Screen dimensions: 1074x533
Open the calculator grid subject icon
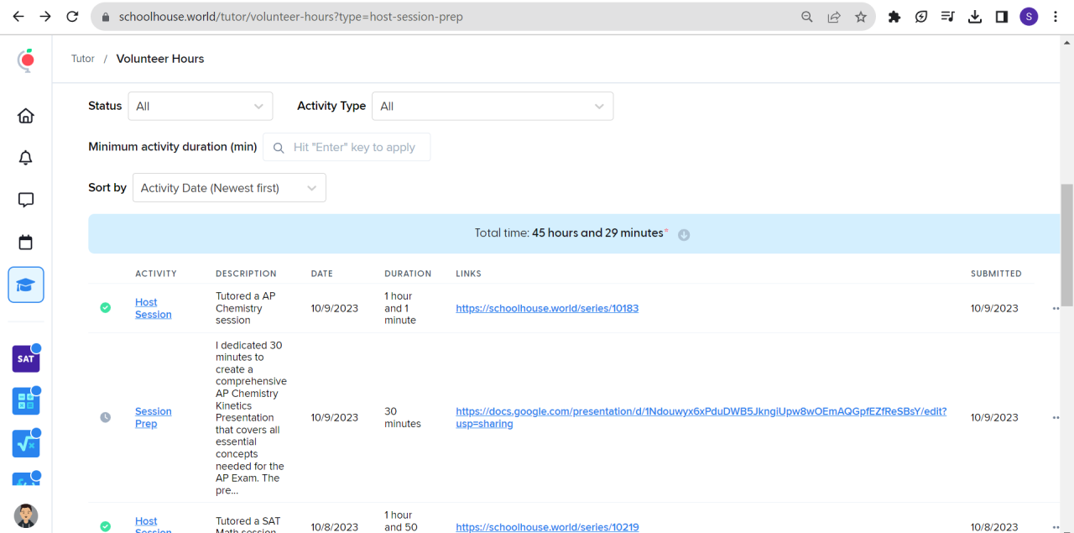[x=26, y=401]
